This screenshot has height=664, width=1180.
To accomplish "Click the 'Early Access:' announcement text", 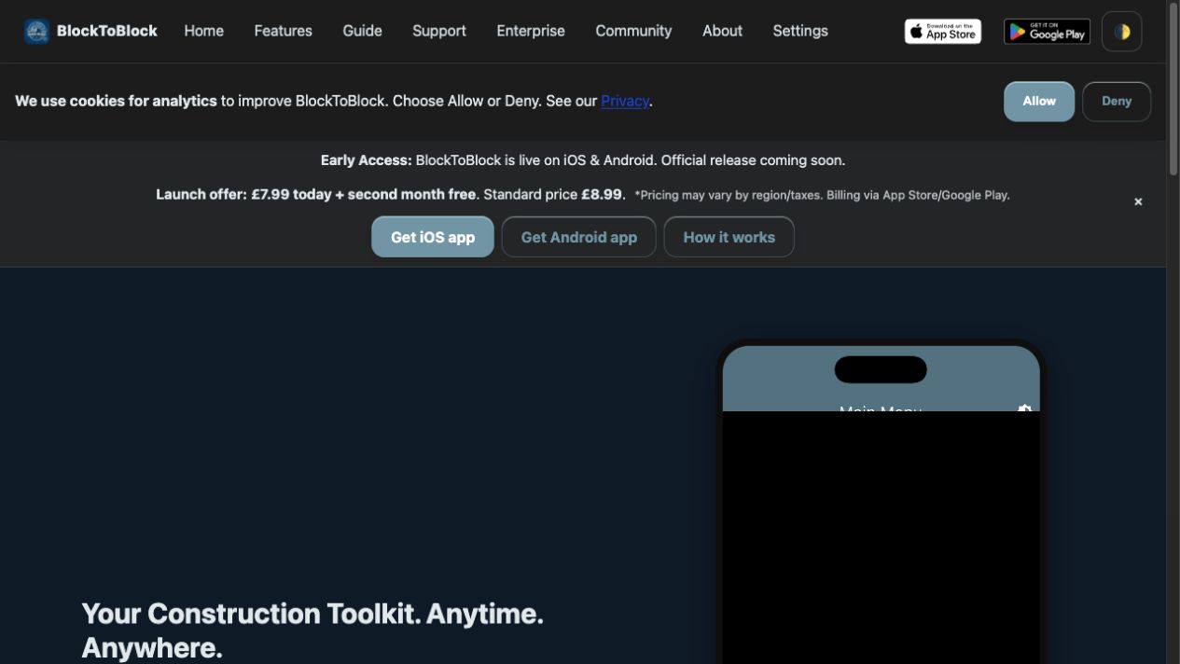I will coord(366,160).
